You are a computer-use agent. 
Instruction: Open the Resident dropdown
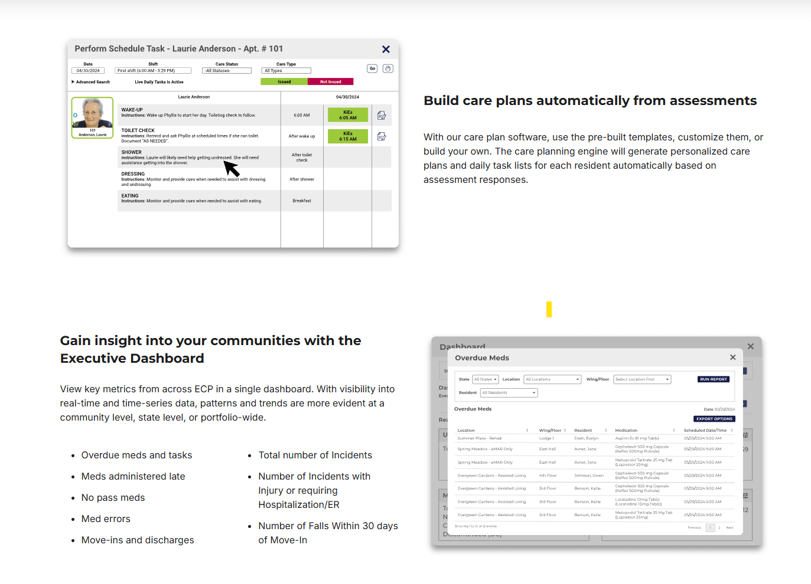(x=509, y=392)
